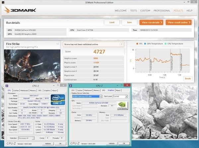Click the right CPU-Z window Z icon
This screenshot has width=199, height=148.
tap(71, 86)
